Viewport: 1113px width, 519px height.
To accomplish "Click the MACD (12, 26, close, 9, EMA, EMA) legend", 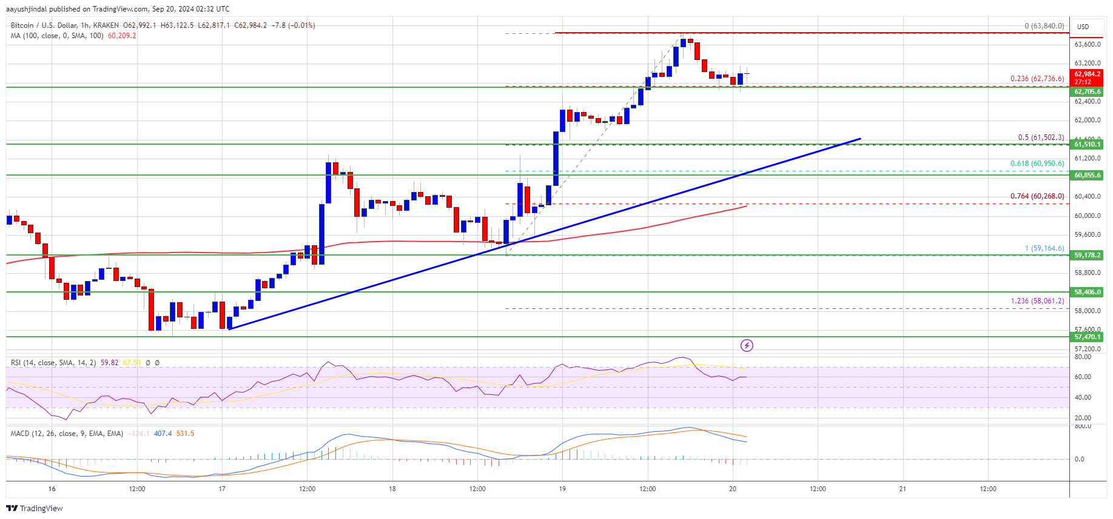I will 67,434.
